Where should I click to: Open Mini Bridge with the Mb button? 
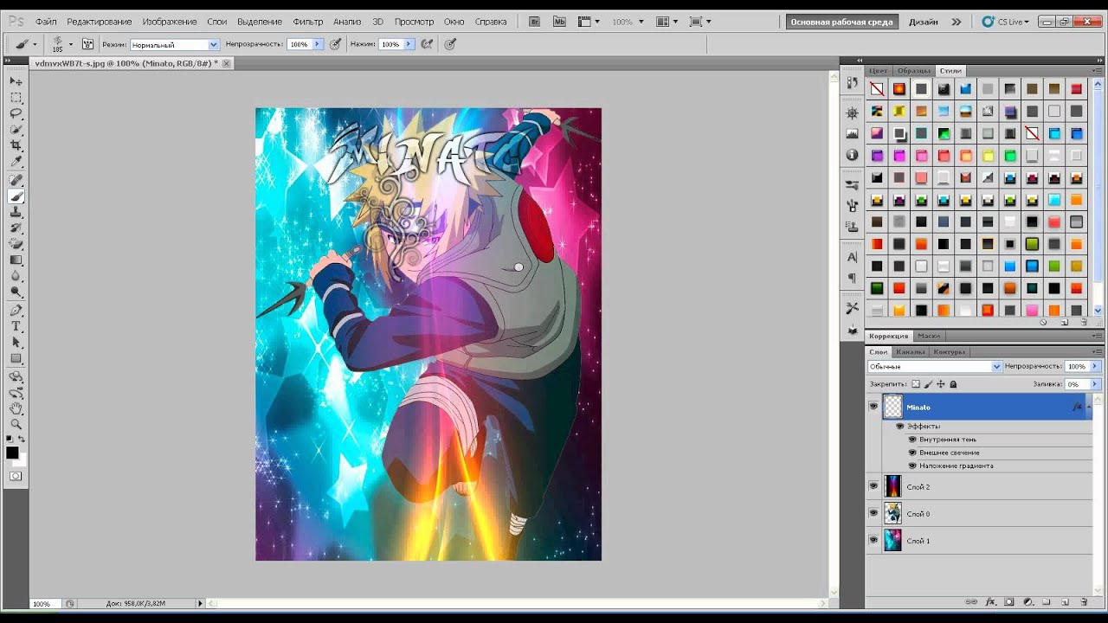(x=559, y=22)
